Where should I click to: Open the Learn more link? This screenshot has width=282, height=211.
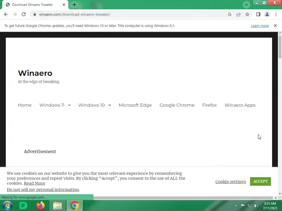click(260, 26)
